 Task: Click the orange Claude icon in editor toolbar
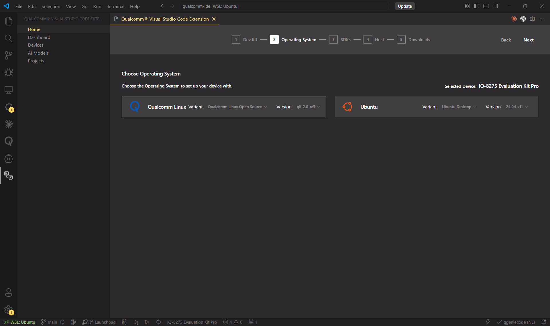pyautogui.click(x=514, y=19)
